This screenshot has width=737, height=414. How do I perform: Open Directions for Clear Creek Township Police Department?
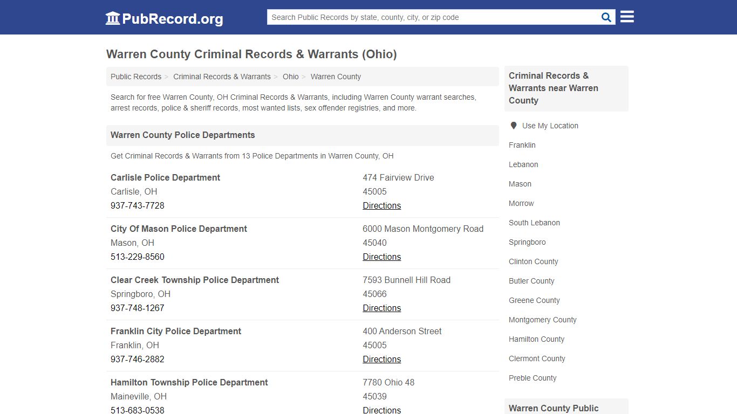tap(381, 308)
